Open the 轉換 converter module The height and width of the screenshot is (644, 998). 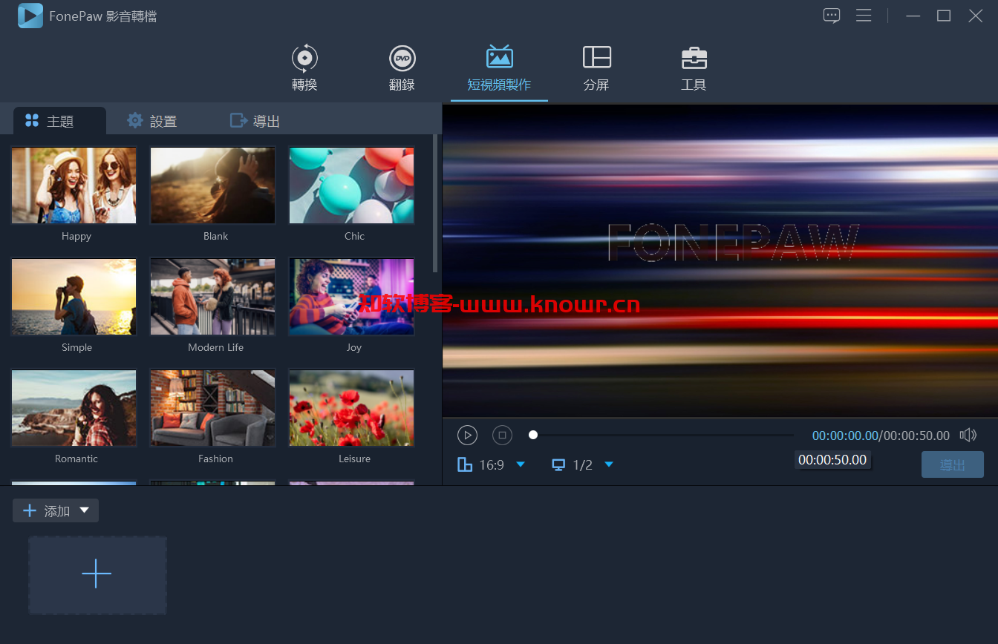(304, 68)
